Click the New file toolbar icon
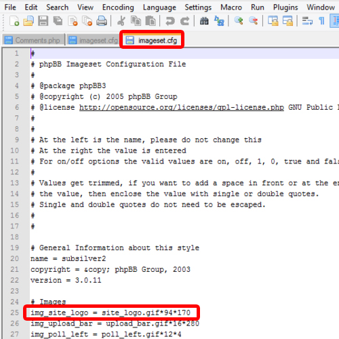Screen dimensions: 339x339 click(x=14, y=21)
